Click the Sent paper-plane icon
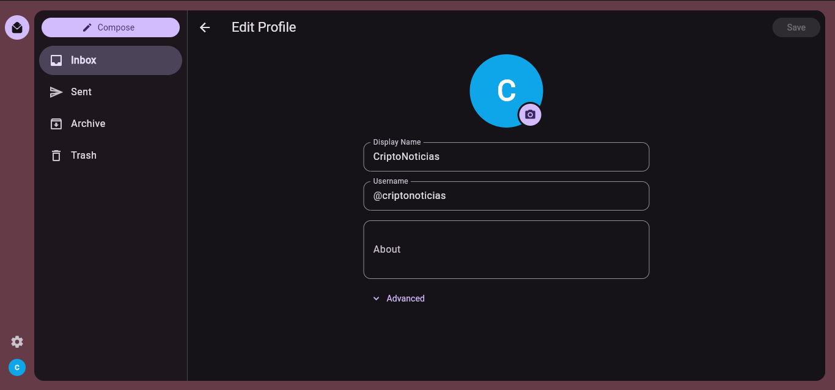This screenshot has width=835, height=390. (56, 92)
